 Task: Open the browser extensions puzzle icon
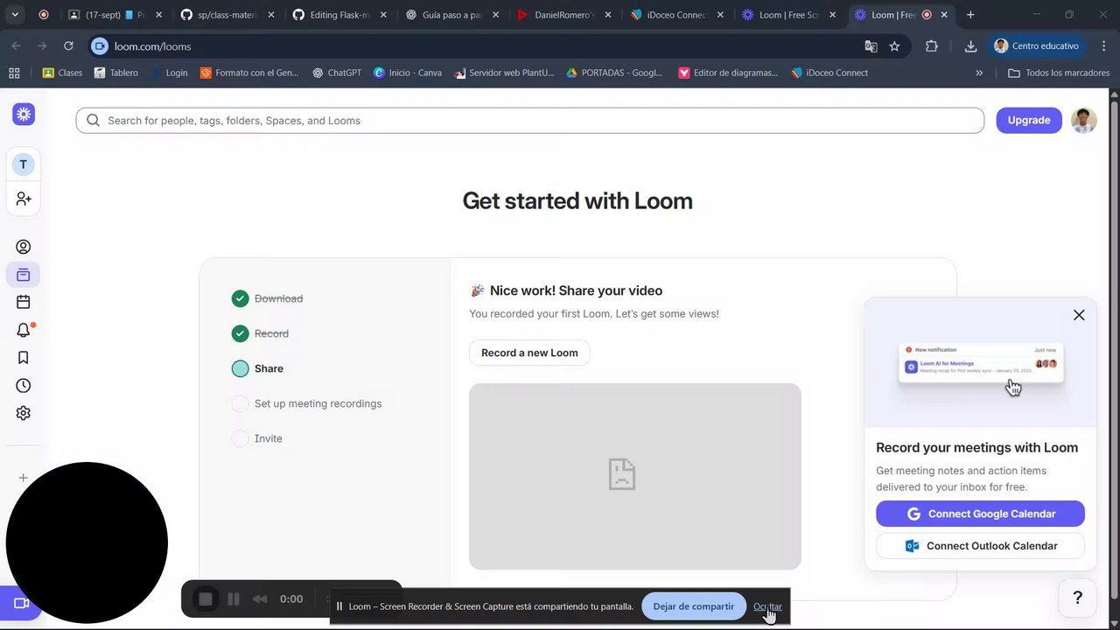coord(931,46)
